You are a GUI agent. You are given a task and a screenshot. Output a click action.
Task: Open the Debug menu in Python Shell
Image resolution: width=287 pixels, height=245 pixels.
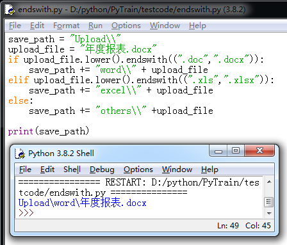(x=102, y=170)
